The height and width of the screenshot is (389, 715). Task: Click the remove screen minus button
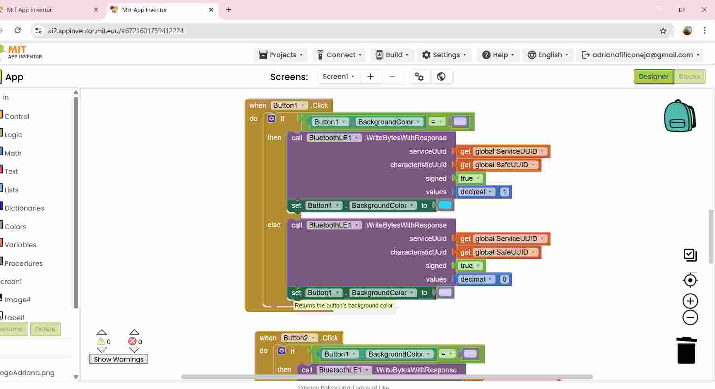(392, 76)
